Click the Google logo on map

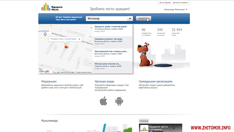pos(44,71)
